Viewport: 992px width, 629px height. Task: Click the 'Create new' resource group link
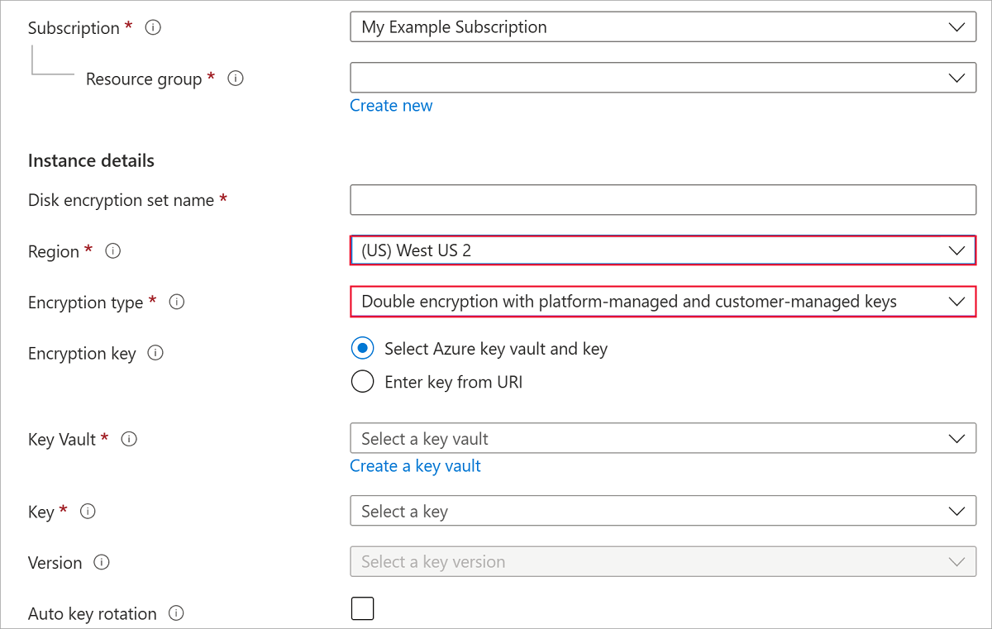(391, 106)
